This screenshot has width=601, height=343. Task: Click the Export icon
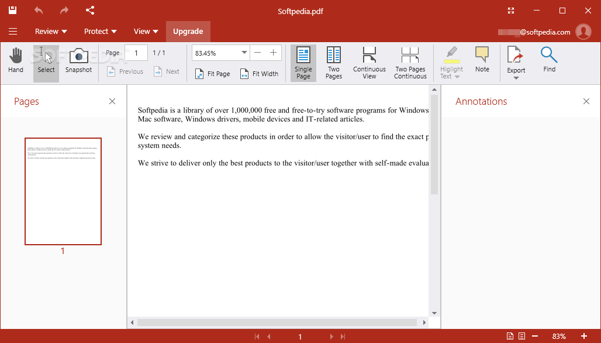[516, 54]
